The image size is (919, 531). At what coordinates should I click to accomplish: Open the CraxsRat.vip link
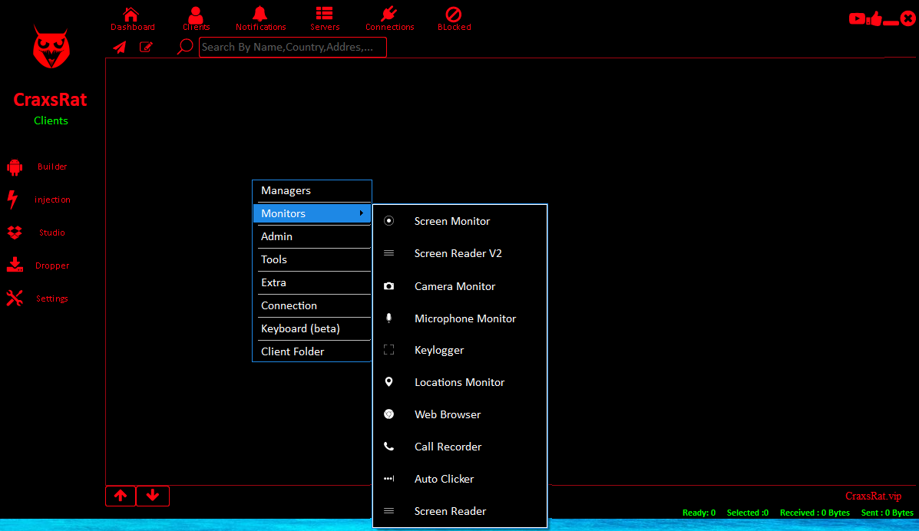click(x=873, y=496)
